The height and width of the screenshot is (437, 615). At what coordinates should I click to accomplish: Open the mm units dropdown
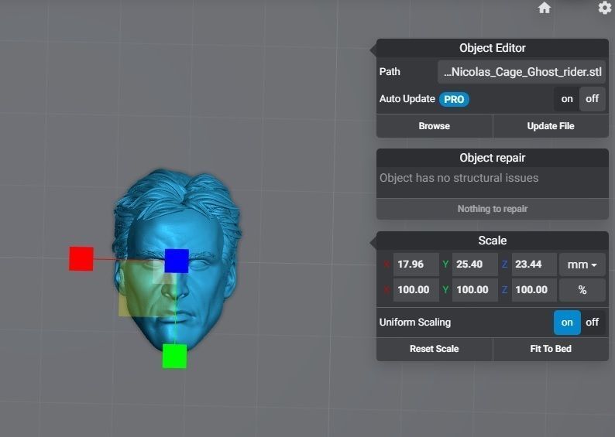pyautogui.click(x=582, y=265)
